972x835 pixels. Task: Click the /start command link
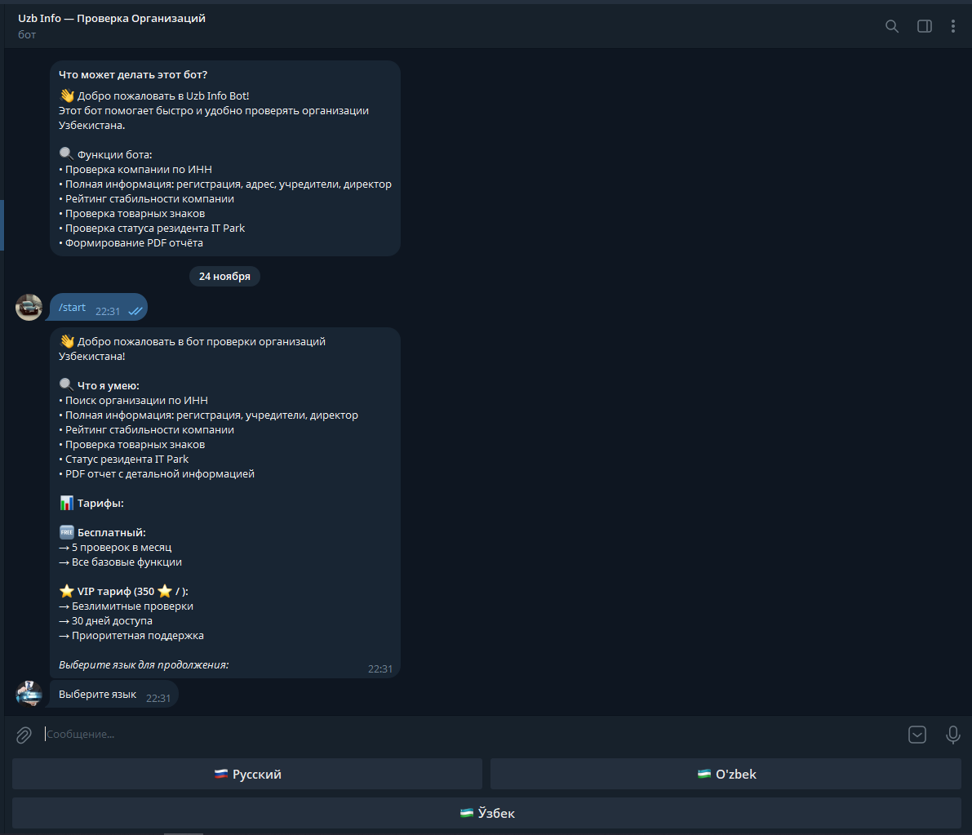(72, 308)
